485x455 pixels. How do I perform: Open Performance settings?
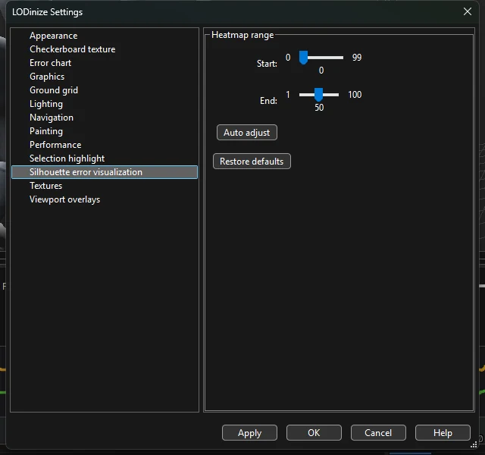coord(105,145)
